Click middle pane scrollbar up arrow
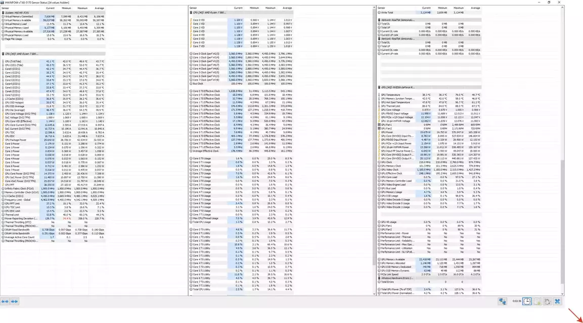 (374, 8)
